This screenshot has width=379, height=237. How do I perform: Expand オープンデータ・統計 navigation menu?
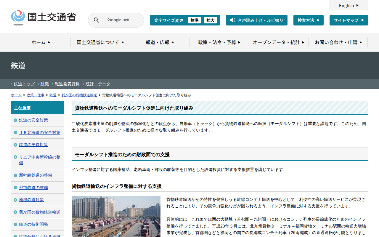(x=278, y=42)
